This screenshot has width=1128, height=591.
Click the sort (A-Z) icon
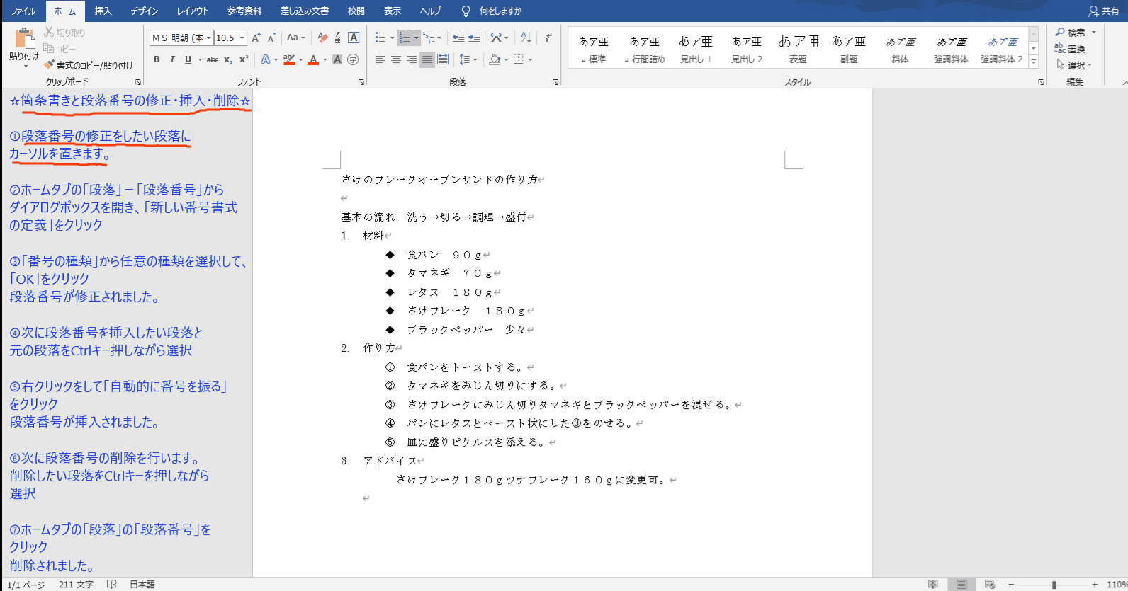tap(526, 38)
